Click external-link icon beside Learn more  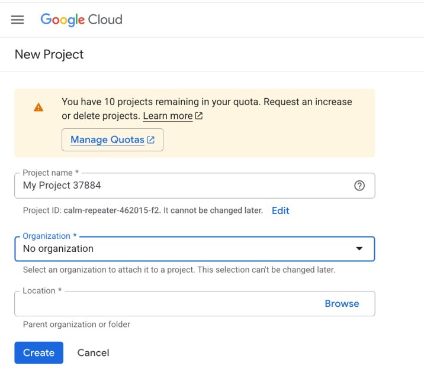199,116
